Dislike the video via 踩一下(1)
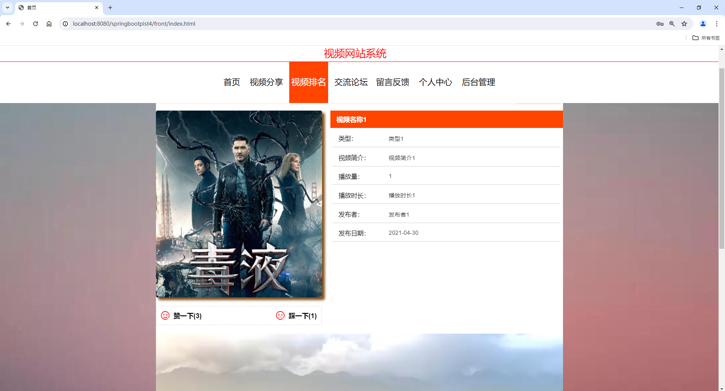 (x=302, y=316)
